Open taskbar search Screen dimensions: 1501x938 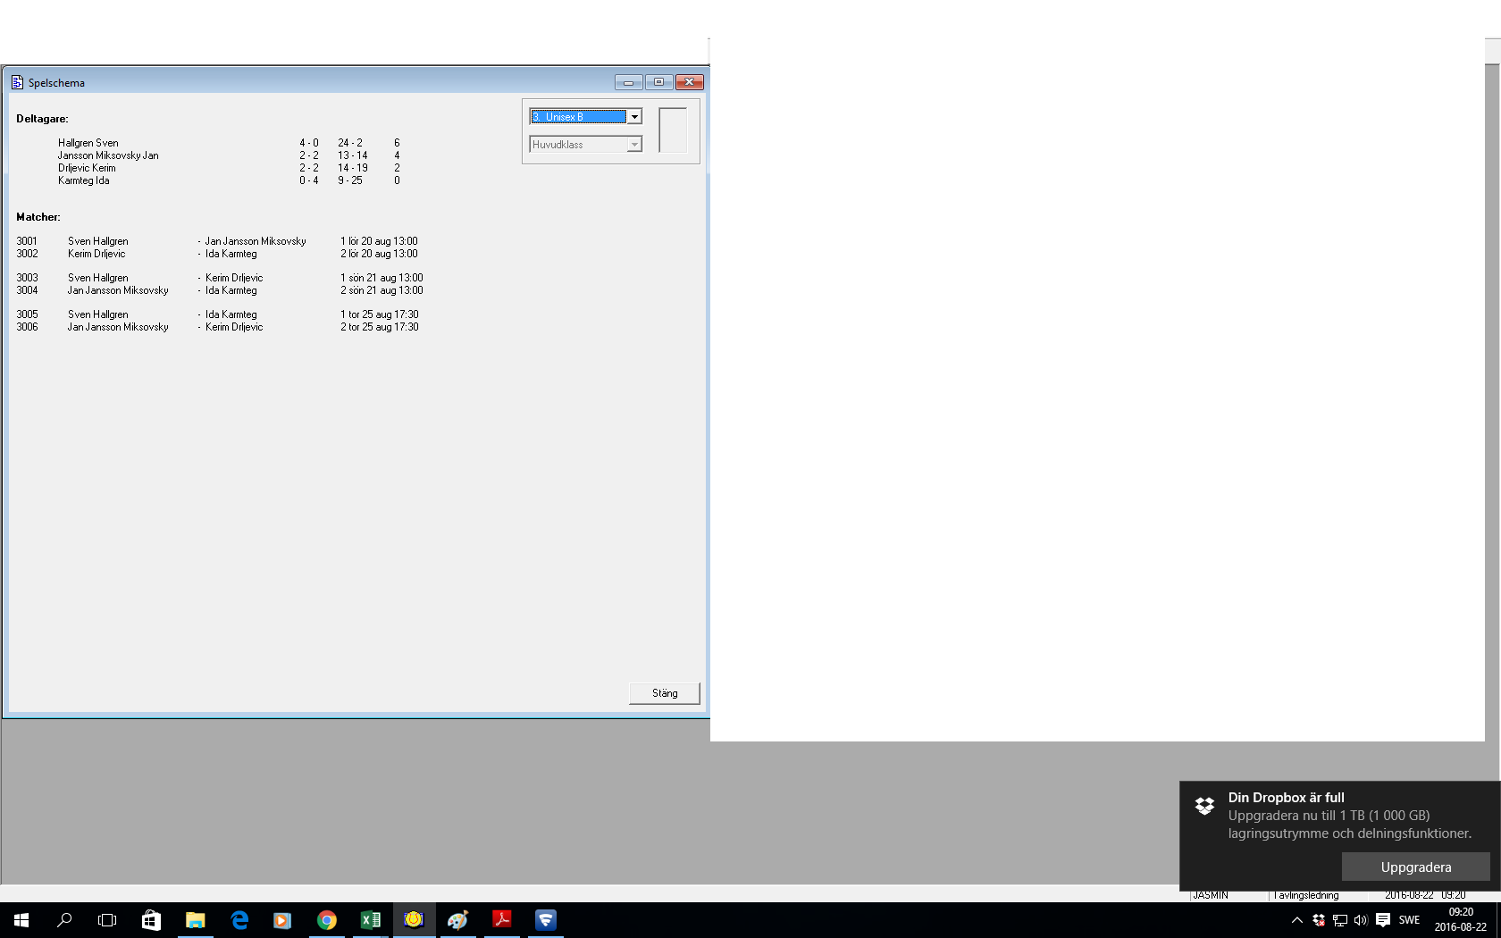(64, 920)
